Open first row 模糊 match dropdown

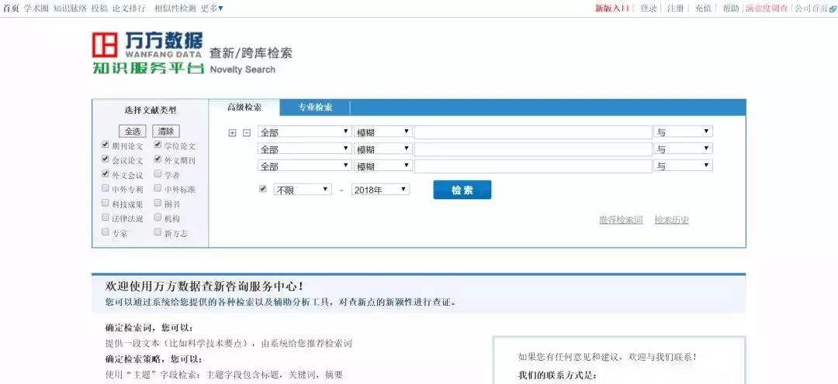coord(383,132)
